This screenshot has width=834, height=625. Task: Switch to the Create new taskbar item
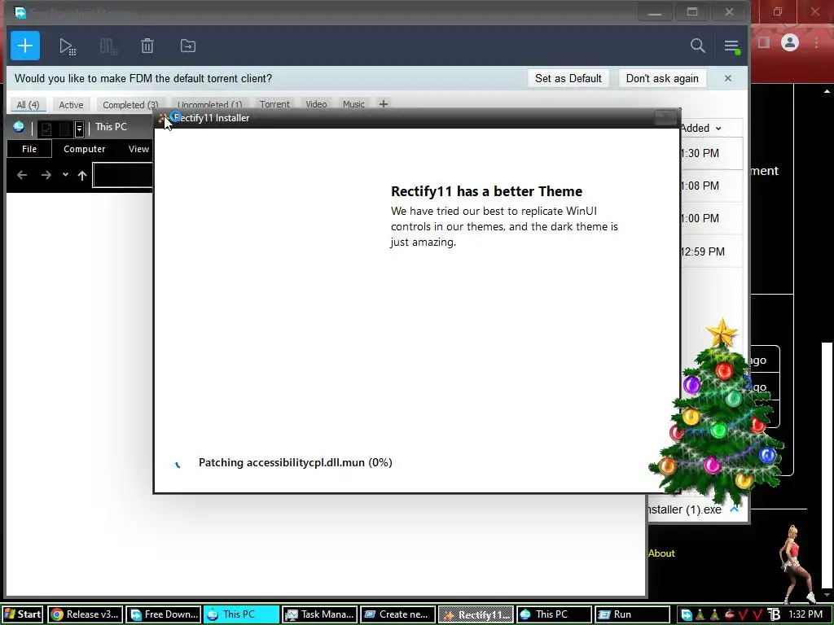click(x=397, y=614)
